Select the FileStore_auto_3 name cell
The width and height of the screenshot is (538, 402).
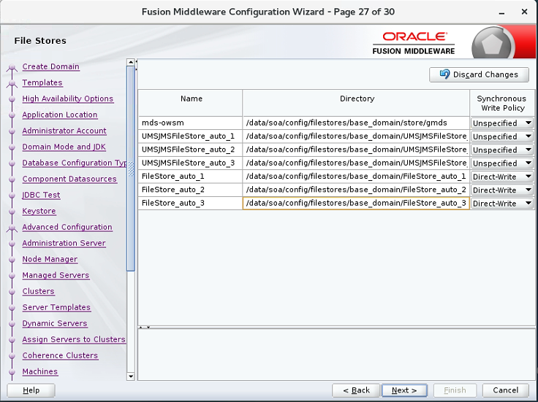tap(191, 203)
